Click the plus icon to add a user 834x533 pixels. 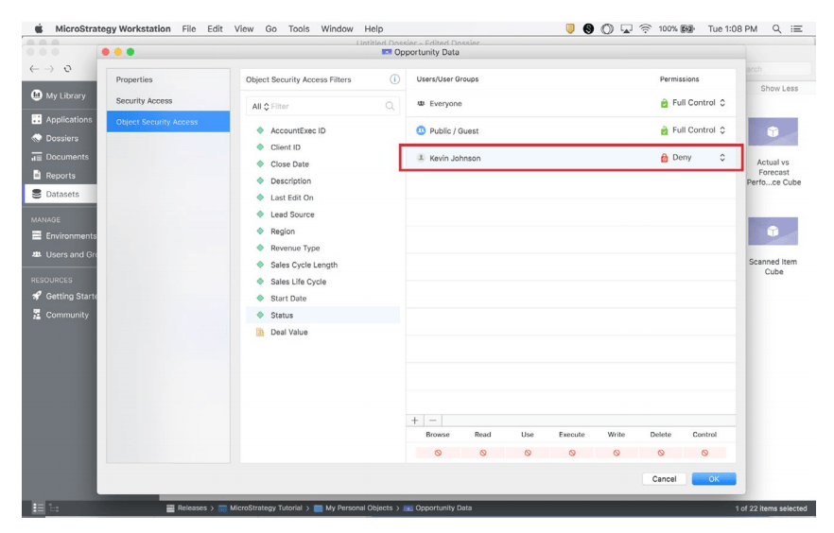tap(415, 420)
